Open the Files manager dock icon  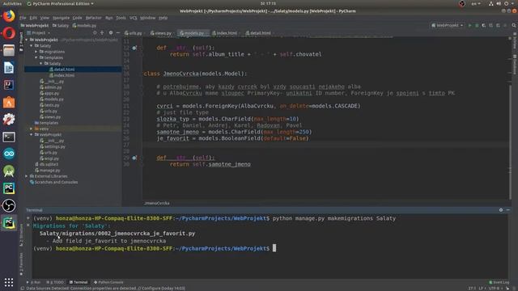click(x=9, y=50)
